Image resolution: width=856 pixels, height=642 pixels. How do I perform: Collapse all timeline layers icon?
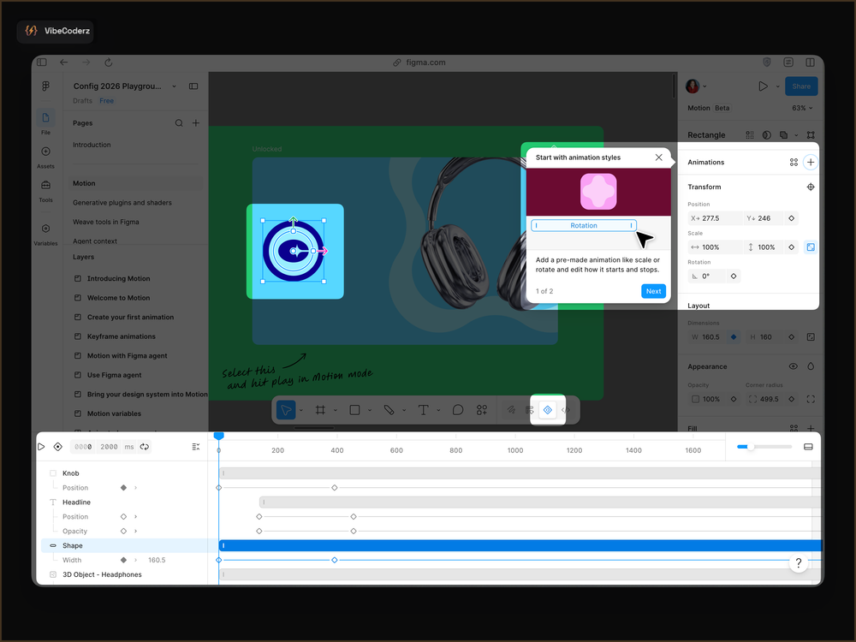tap(196, 447)
